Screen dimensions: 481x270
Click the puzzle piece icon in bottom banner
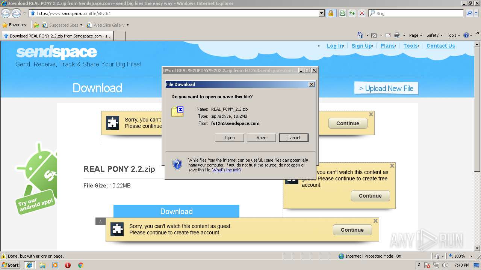coord(117,229)
